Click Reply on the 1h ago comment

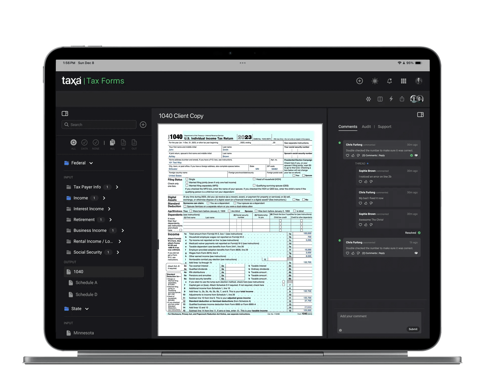pos(382,253)
